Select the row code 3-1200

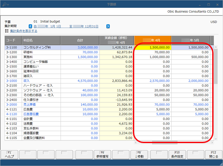(12, 52)
